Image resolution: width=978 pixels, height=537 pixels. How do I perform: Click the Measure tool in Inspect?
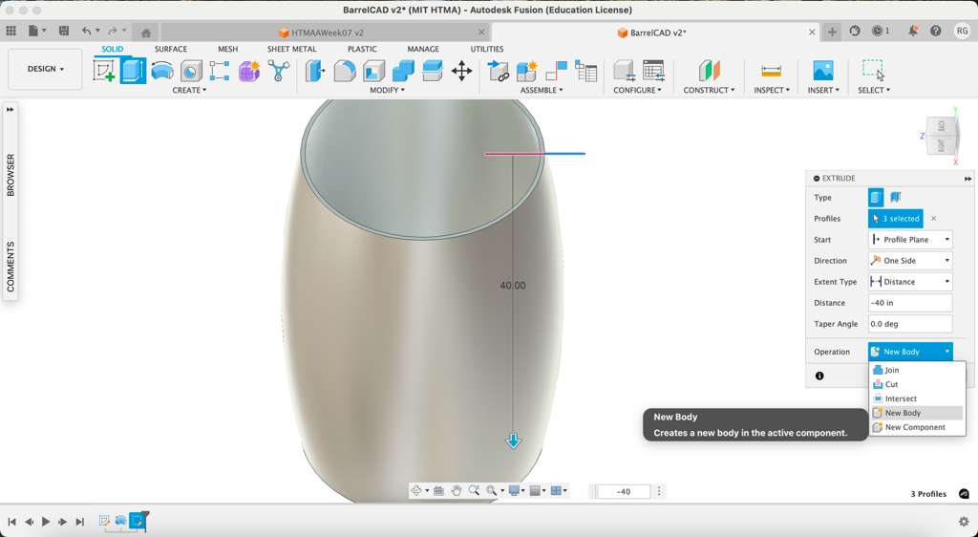[x=771, y=71]
